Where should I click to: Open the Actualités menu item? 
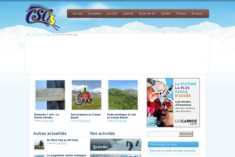pos(94,13)
